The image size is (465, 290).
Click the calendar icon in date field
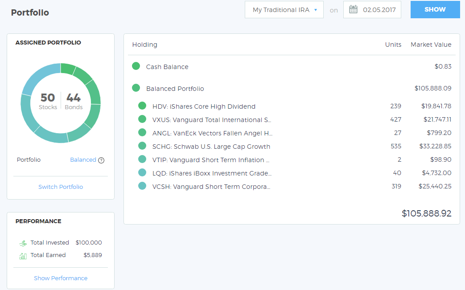(x=353, y=9)
